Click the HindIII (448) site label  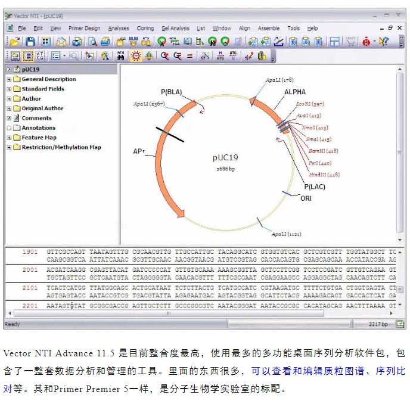pyautogui.click(x=324, y=175)
